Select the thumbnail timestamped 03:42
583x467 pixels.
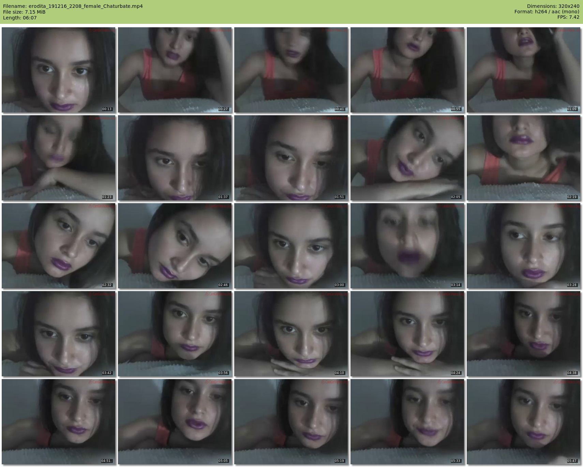click(58, 334)
